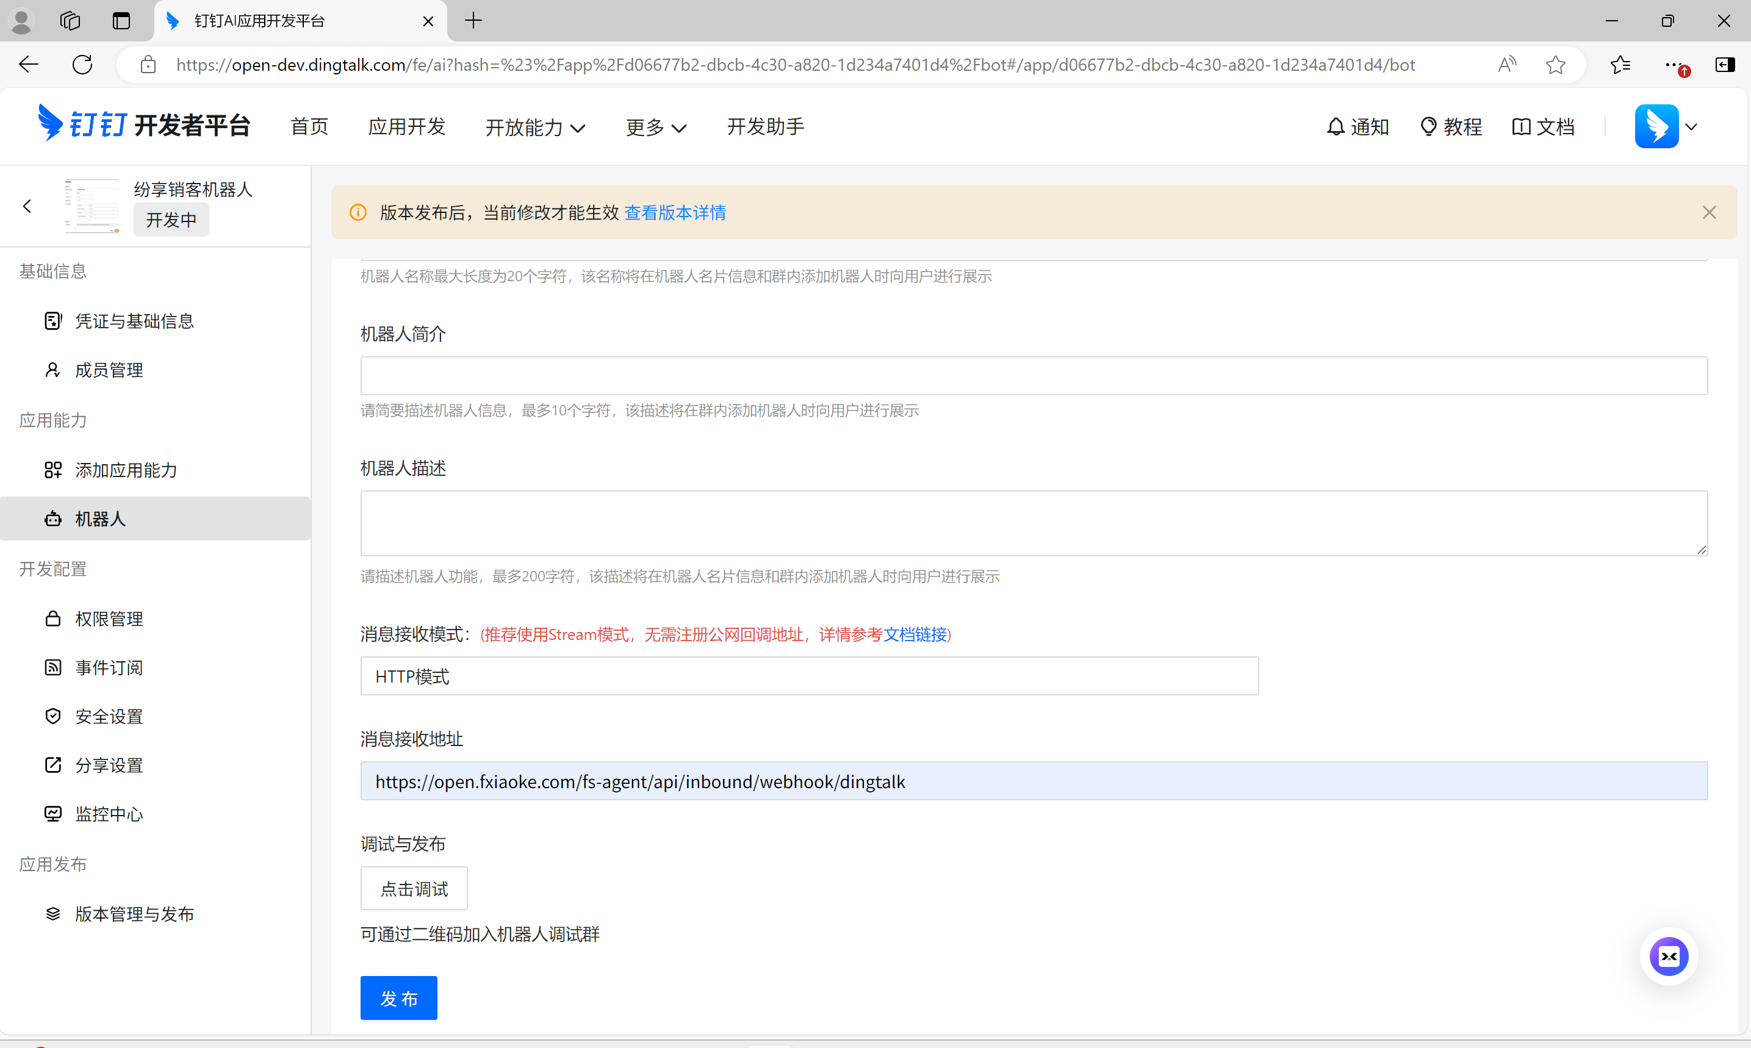Expand the account avatar dropdown arrow
The height and width of the screenshot is (1048, 1751).
[x=1691, y=127]
